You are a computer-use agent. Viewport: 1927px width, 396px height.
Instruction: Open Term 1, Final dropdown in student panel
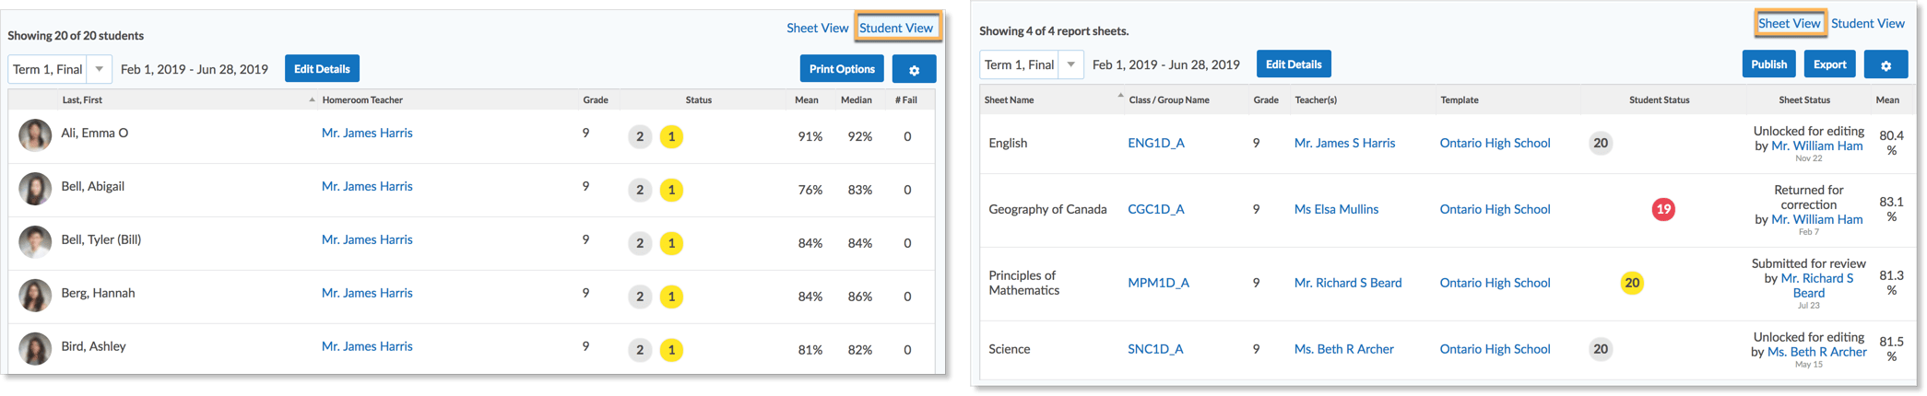(x=99, y=69)
